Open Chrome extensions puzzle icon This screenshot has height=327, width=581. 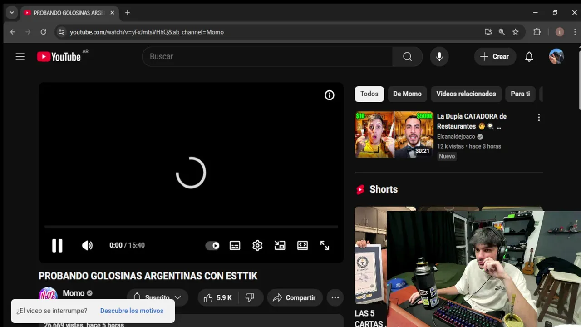[x=537, y=32]
